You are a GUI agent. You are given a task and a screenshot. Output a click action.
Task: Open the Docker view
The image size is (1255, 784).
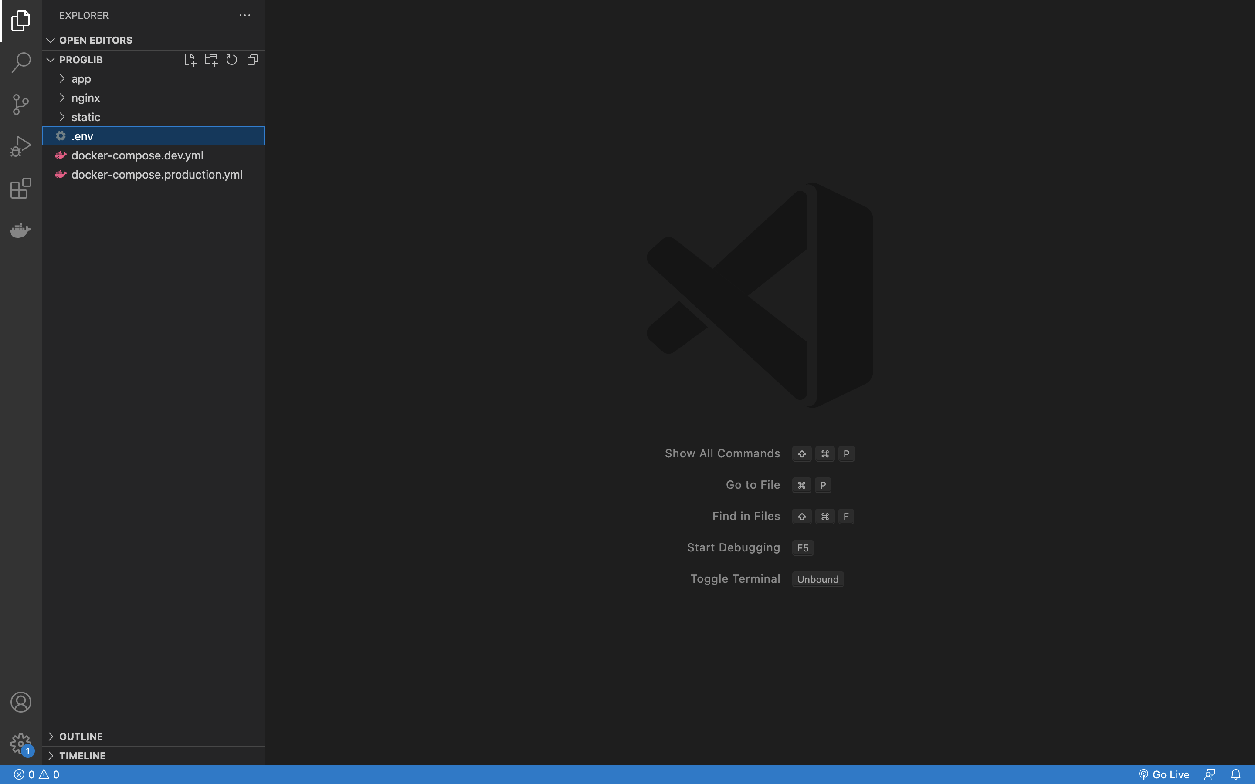21,230
